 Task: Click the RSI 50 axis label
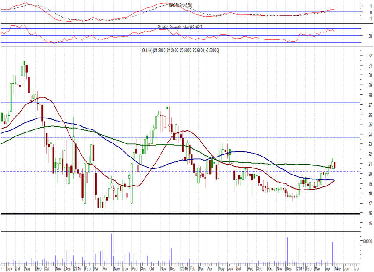[359, 37]
